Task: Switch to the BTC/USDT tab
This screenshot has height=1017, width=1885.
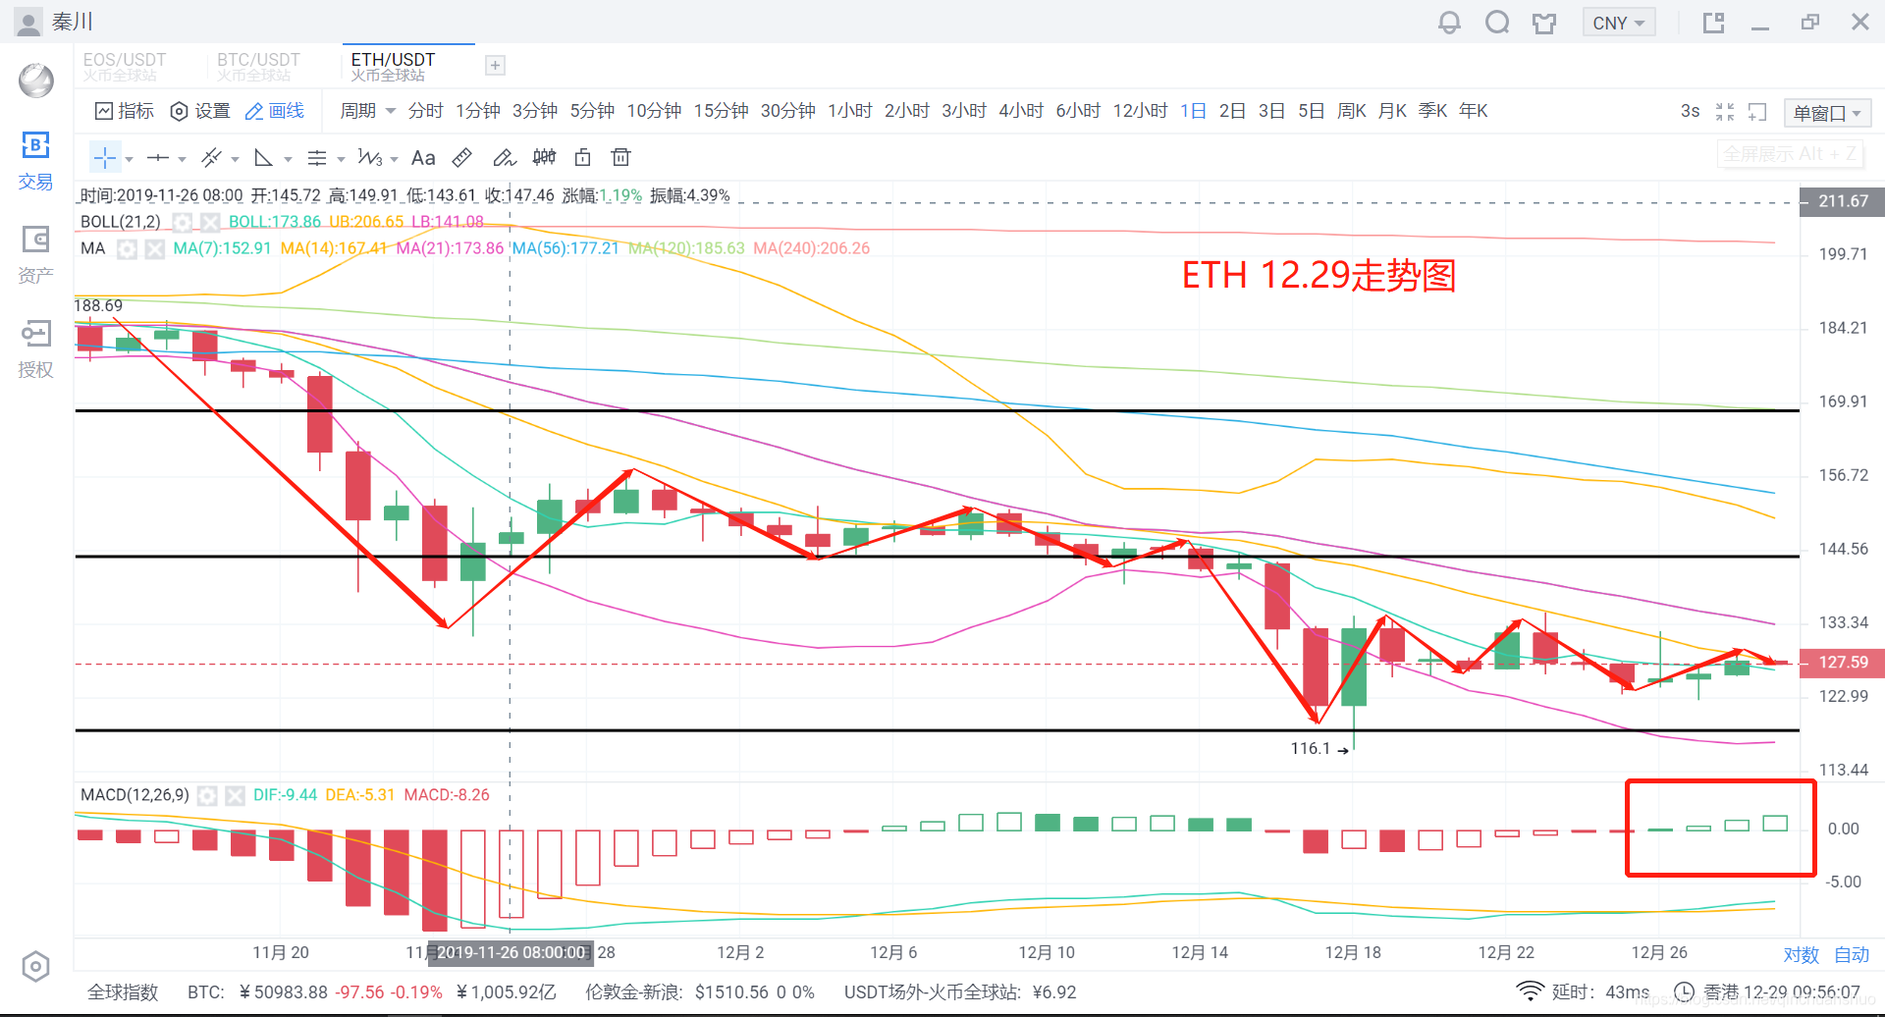Action: (258, 66)
